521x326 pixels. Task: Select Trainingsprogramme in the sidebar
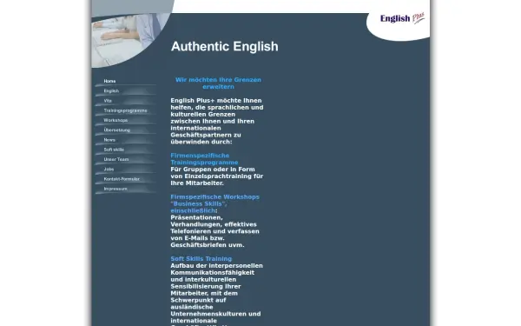[x=125, y=110]
